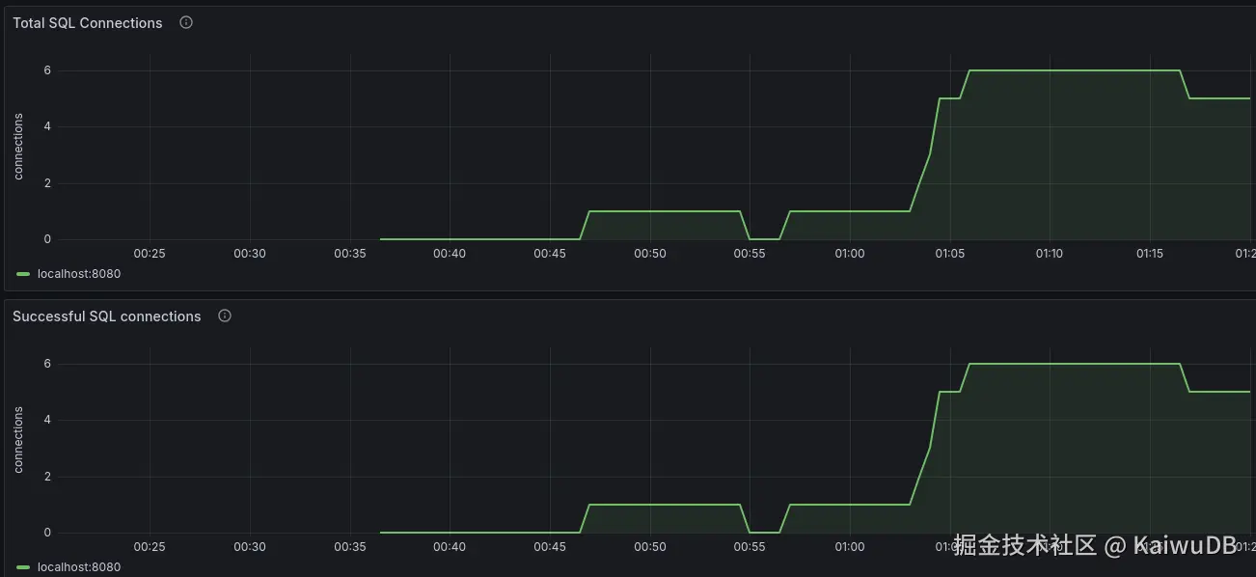
Task: Click y-axis value 0 in Total SQL Connections
Action: click(x=47, y=239)
